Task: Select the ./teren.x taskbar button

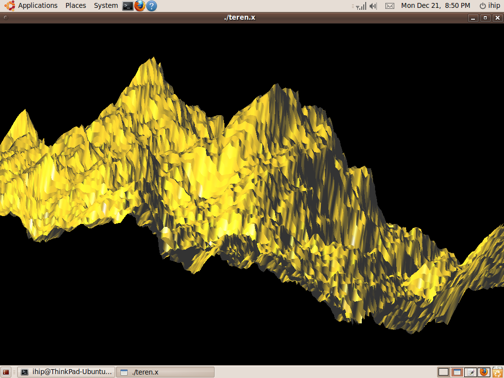Action: [x=165, y=372]
